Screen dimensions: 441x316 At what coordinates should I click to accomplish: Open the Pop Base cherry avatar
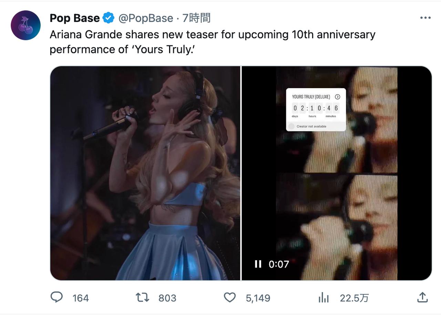point(25,25)
